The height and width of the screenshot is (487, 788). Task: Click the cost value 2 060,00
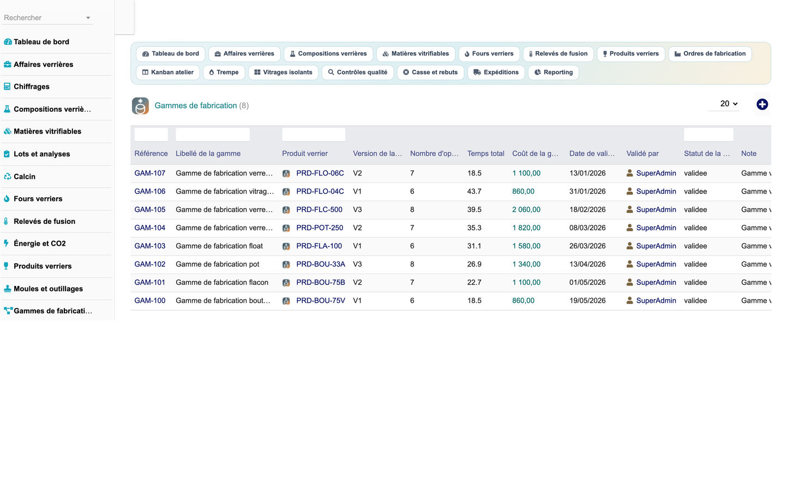point(526,210)
